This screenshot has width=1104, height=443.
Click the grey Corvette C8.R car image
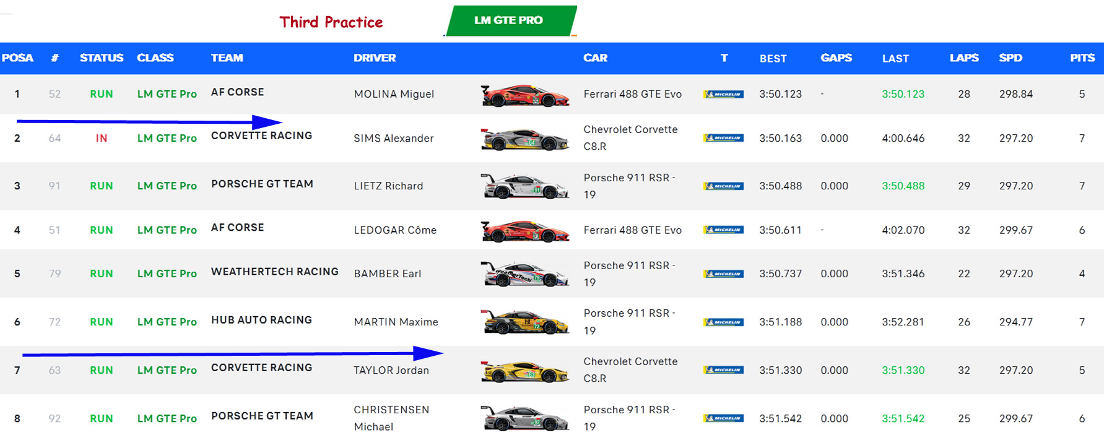(525, 139)
